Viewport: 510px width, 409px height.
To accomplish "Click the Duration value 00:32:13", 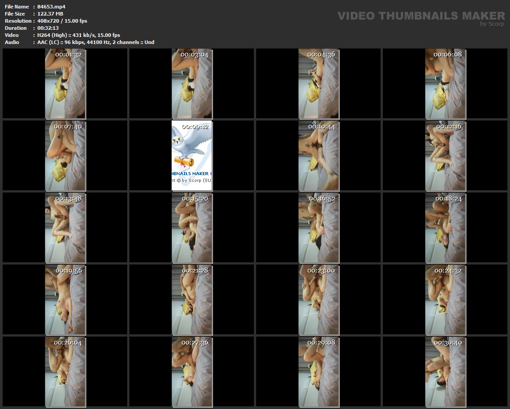I will 48,28.
